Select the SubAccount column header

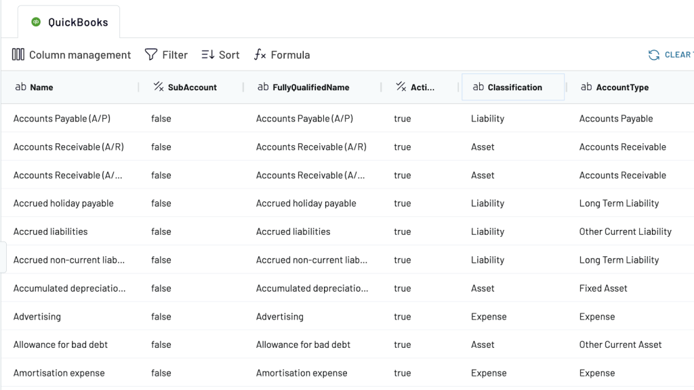coord(190,87)
